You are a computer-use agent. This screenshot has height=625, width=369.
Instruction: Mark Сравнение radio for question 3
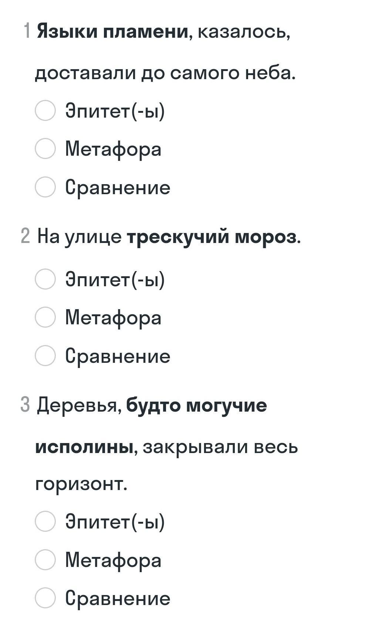[x=45, y=598]
